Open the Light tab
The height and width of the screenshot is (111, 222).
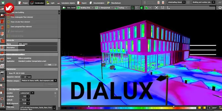[x=51, y=3]
